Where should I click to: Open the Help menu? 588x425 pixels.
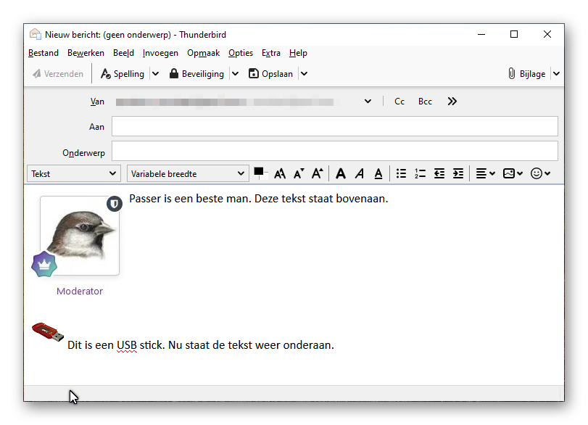point(298,53)
